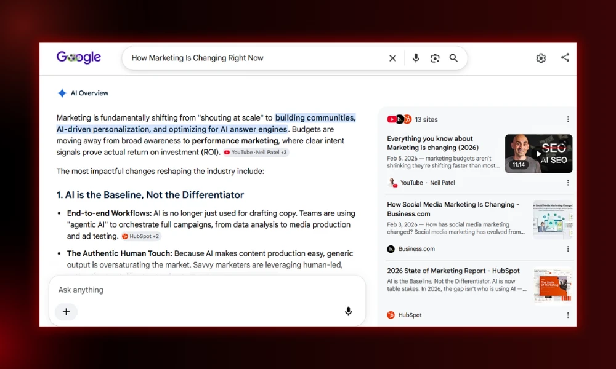Open the YouTube · Neil Patel +3 source chip
616x369 pixels.
256,152
